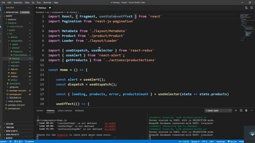Open store.js in the explorer
Viewport: 255px width, 143px height.
[x=14, y=80]
